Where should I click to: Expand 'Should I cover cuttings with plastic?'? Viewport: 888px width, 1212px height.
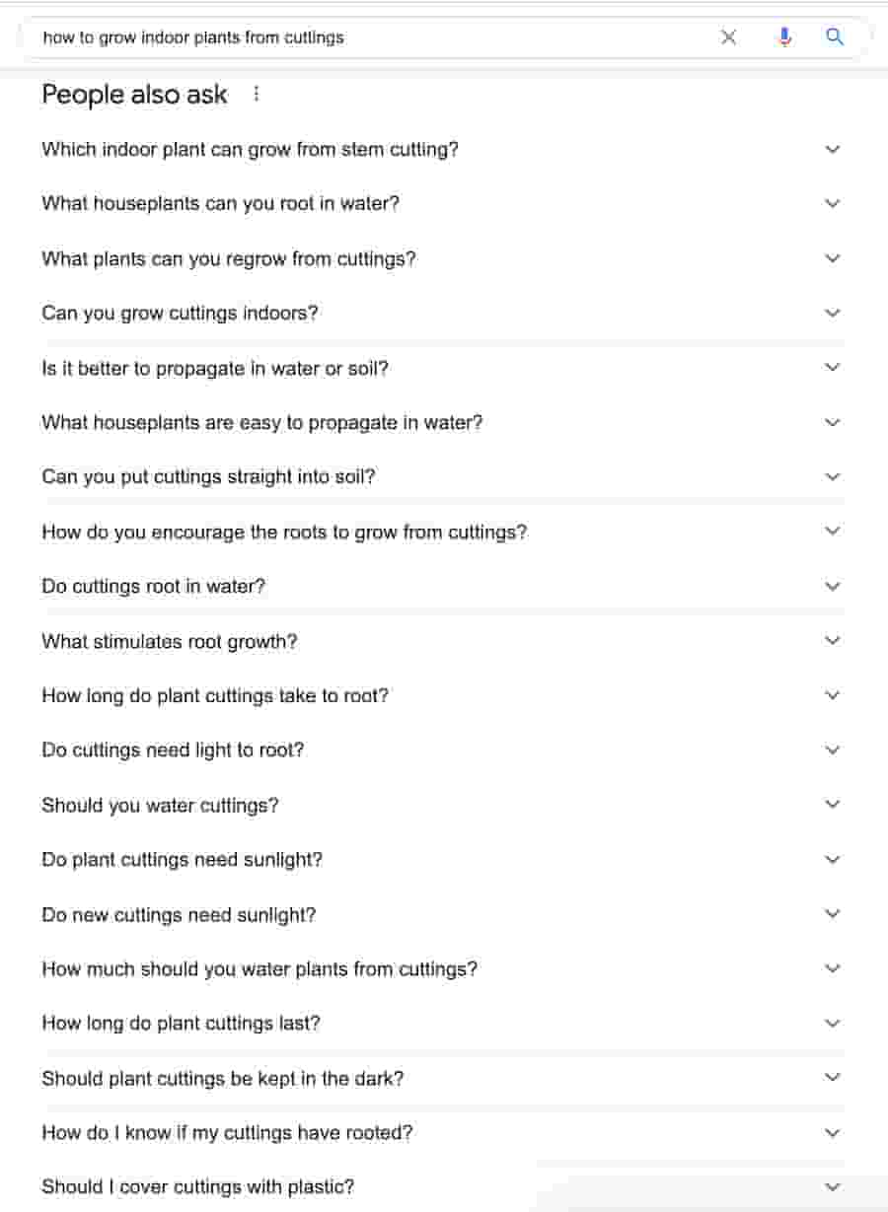point(832,1186)
